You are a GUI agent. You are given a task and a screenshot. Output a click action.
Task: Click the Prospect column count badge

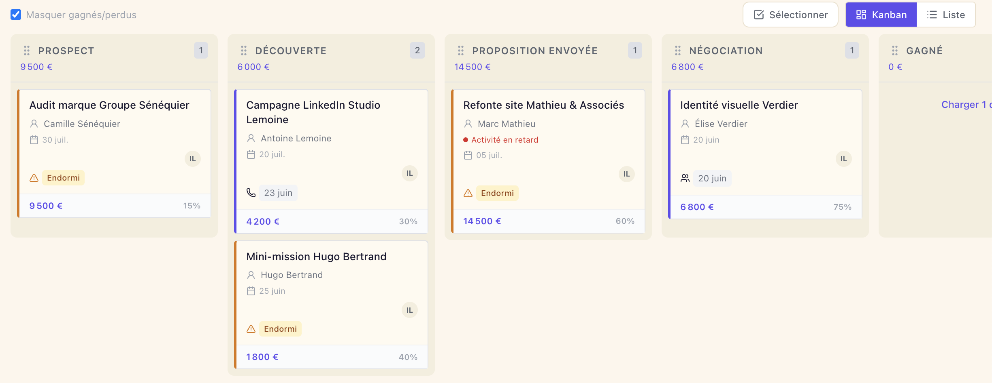[x=201, y=51]
